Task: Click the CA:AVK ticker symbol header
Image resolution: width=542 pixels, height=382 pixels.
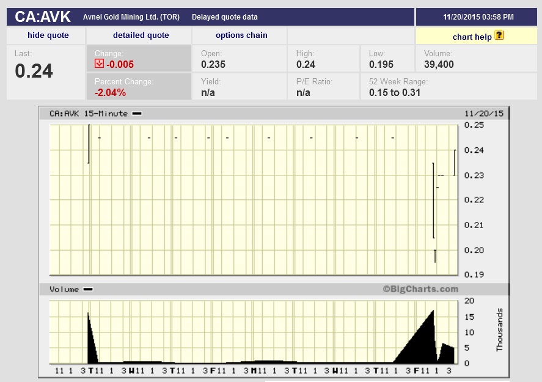Action: 43,17
